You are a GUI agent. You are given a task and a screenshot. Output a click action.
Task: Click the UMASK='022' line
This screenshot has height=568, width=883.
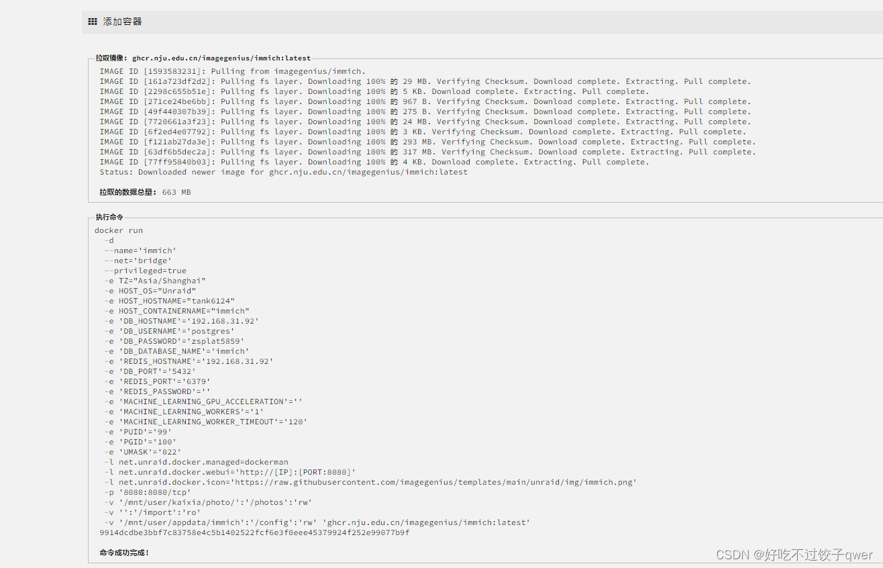(143, 452)
